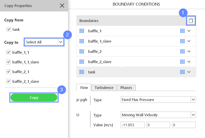The image size is (205, 138).
Task: Click the copy properties icon in Boundaries header
Action: (x=191, y=21)
